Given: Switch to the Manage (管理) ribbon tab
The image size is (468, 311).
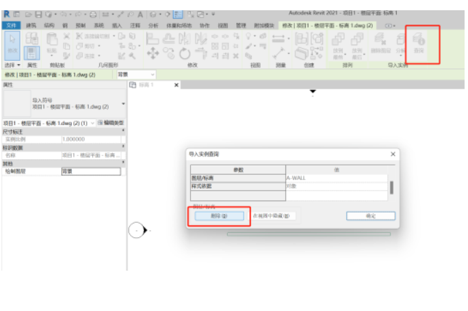Looking at the screenshot, I should 241,26.
